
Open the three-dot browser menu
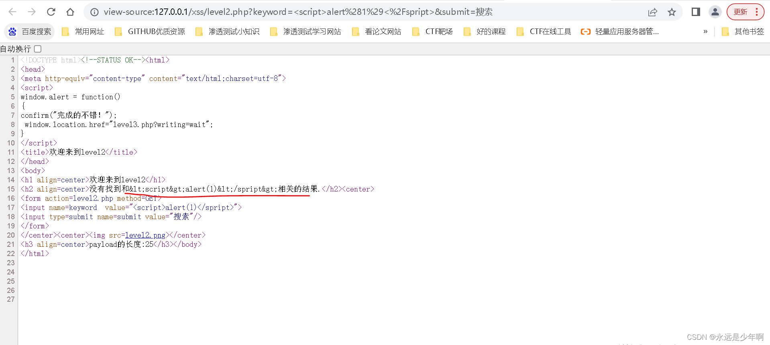click(757, 12)
